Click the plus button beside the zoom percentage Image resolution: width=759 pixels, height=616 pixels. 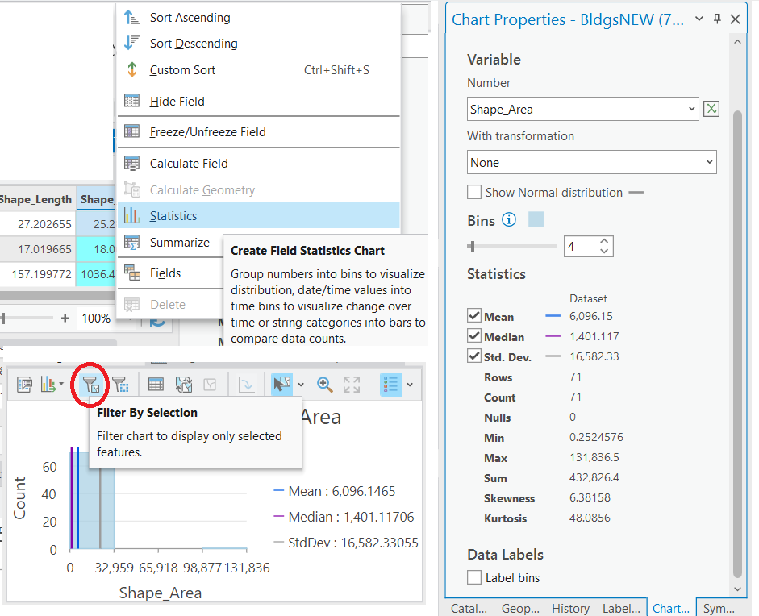tap(64, 318)
